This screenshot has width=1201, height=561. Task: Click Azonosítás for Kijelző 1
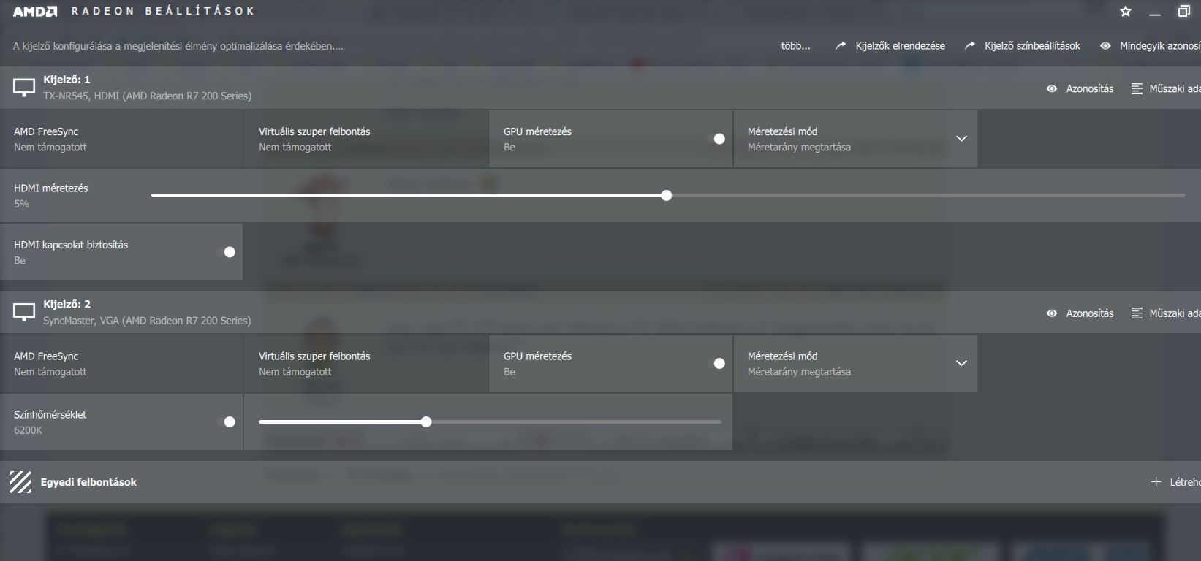point(1089,88)
